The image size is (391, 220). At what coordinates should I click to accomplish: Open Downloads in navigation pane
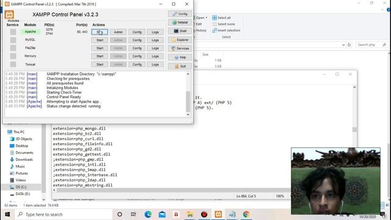point(21,159)
